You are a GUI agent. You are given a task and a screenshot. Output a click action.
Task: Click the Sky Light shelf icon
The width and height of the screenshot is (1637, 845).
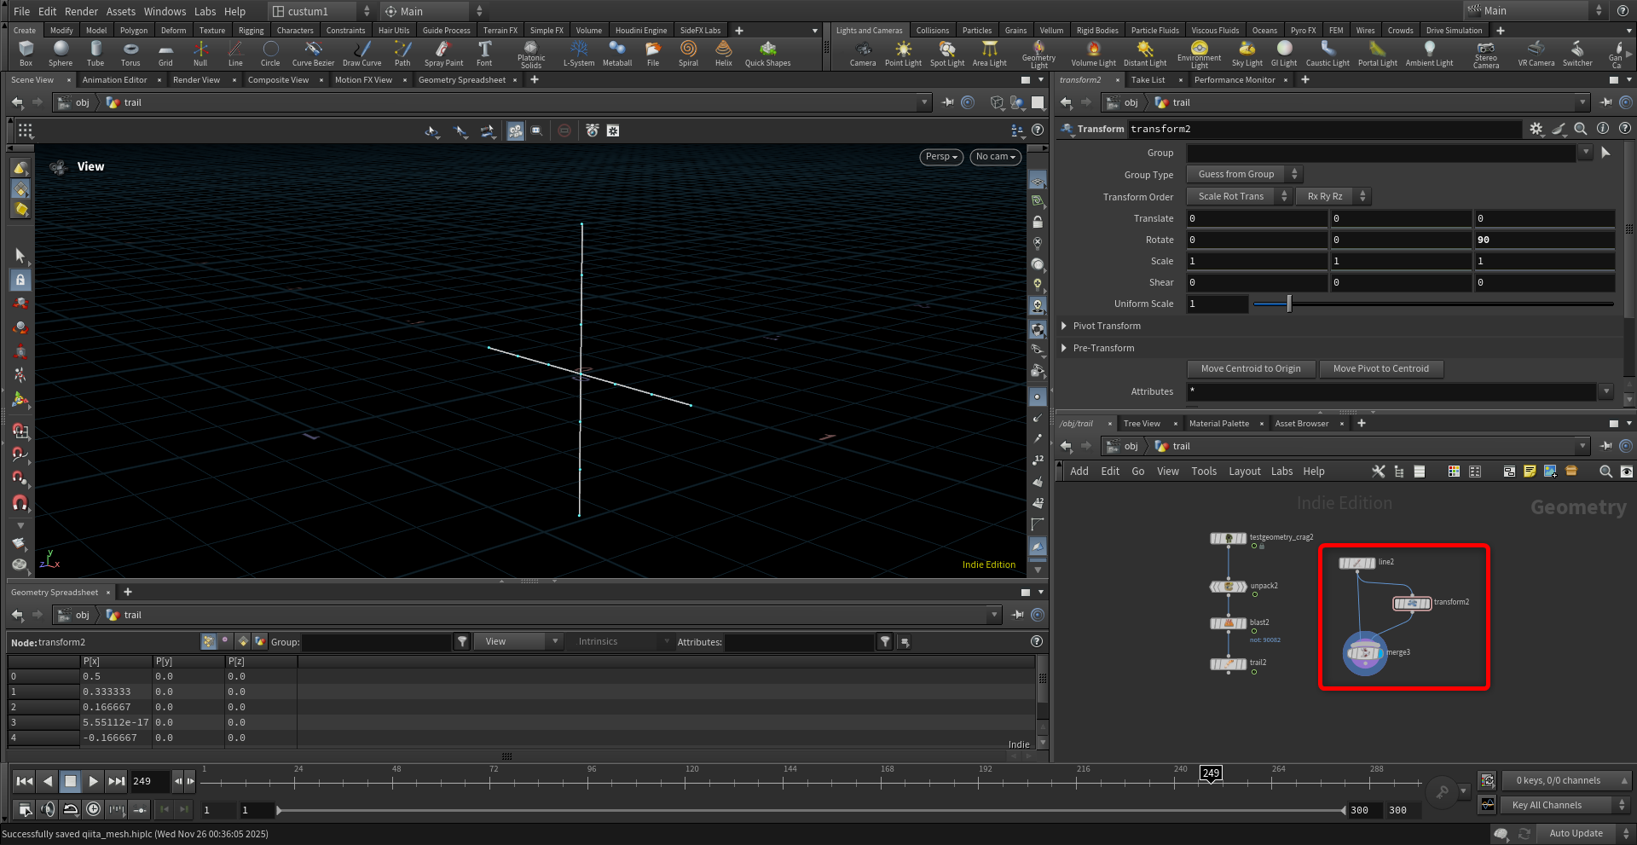coord(1247,52)
